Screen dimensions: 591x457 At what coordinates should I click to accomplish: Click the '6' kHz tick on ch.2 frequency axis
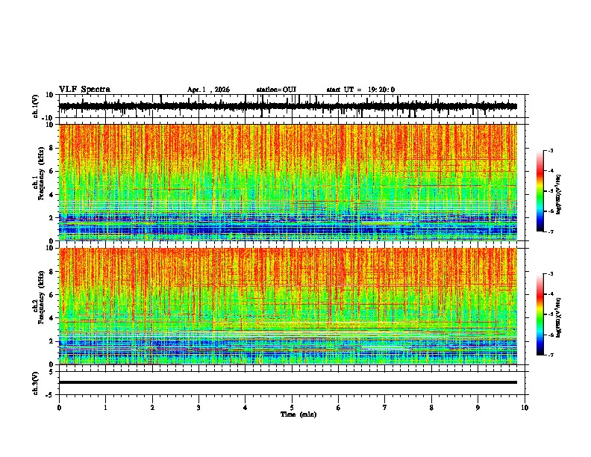pyautogui.click(x=51, y=295)
